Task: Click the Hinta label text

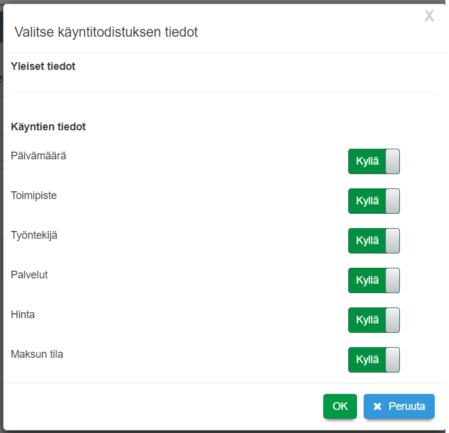Action: coord(23,315)
